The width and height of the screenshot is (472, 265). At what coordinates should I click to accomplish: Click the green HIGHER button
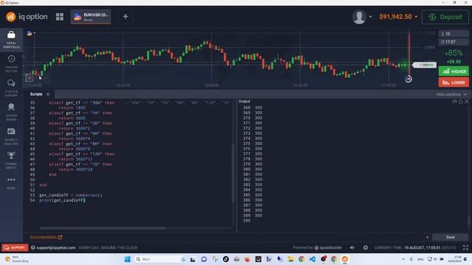click(454, 71)
